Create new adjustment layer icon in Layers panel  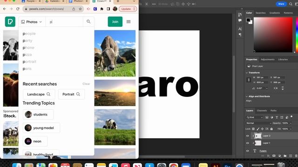[x=279, y=156]
